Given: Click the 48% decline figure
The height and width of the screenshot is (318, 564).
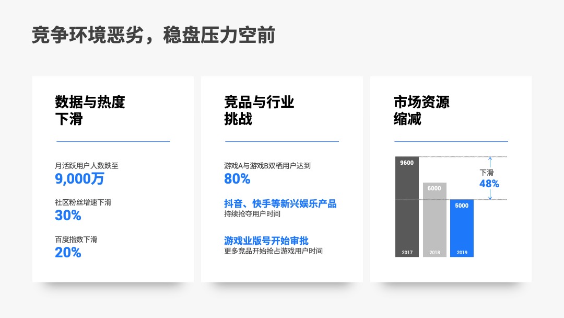Looking at the screenshot, I should point(489,184).
